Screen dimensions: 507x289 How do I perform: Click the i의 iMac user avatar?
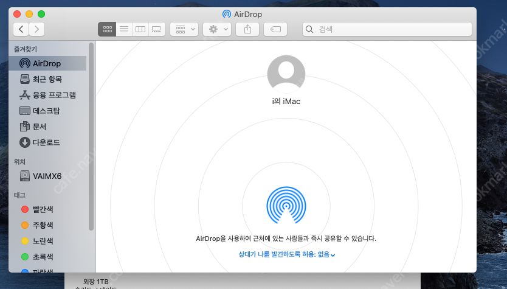286,74
